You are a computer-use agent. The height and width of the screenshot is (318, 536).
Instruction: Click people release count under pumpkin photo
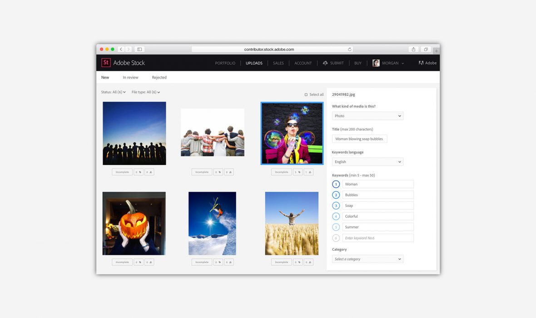(149, 262)
